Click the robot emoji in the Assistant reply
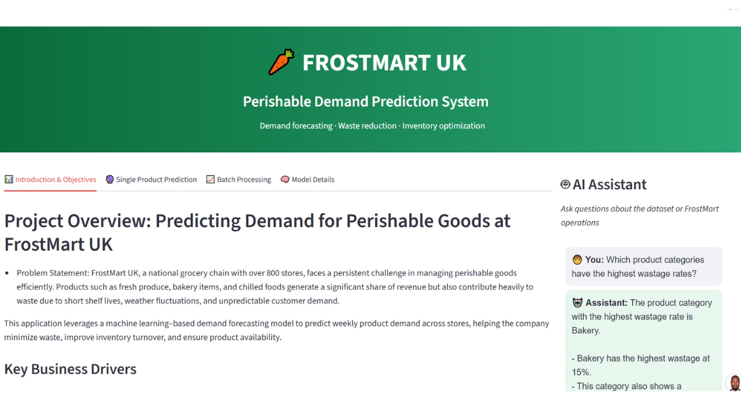Image resolution: width=741 pixels, height=417 pixels. [577, 303]
